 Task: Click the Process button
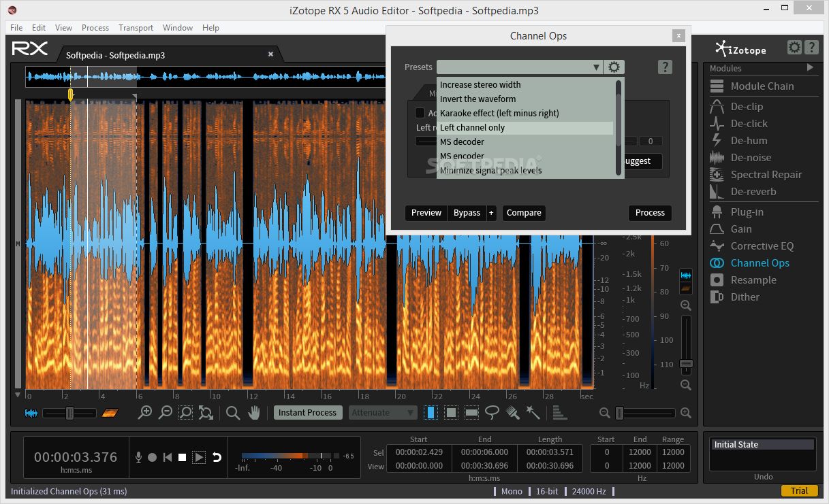pos(650,213)
